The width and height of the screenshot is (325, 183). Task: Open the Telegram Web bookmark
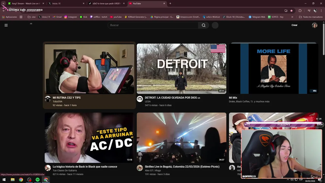click(x=257, y=17)
